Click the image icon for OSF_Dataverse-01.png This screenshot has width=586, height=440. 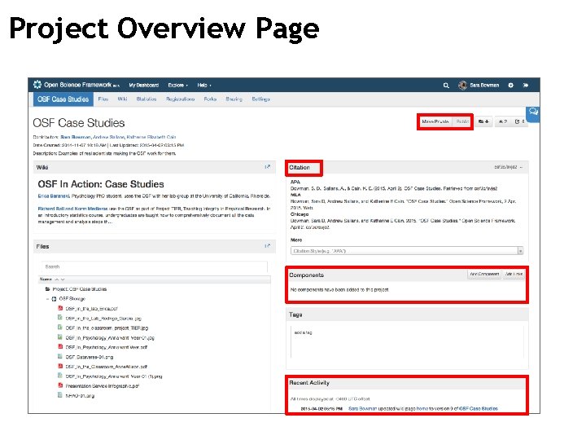pyautogui.click(x=59, y=357)
